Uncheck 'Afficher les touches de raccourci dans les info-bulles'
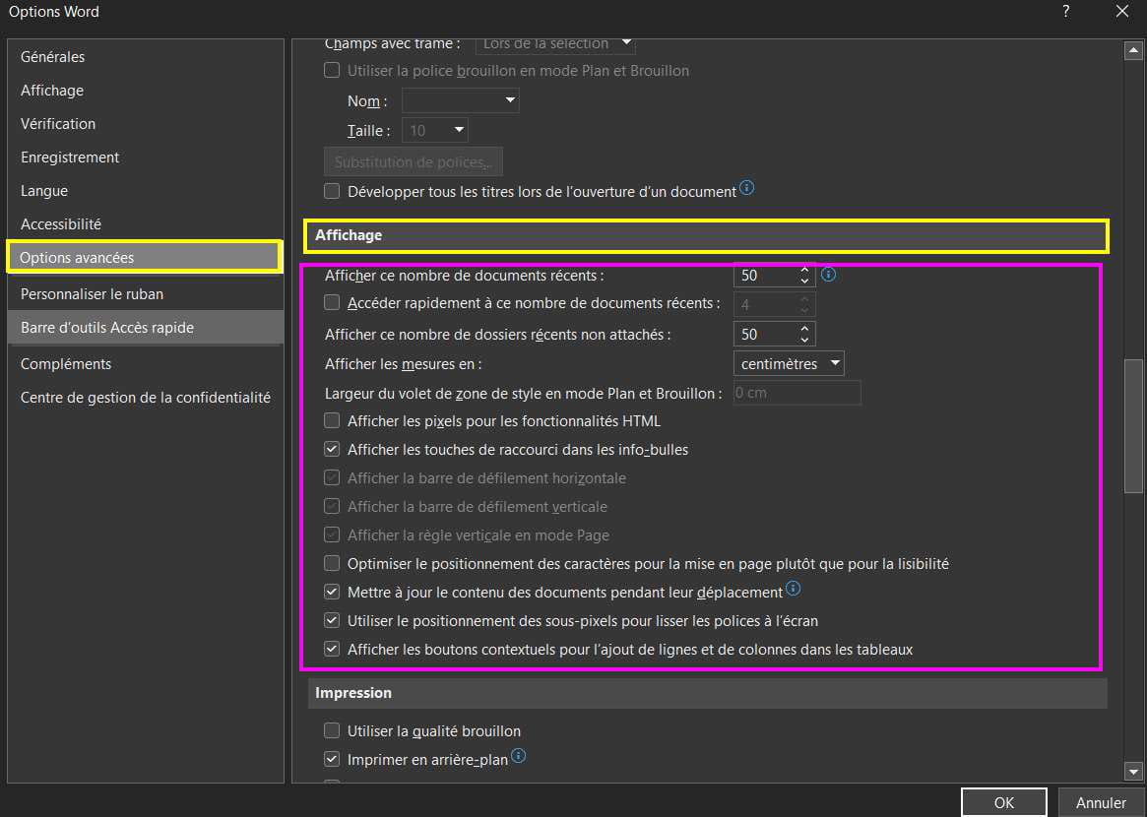The image size is (1147, 817). [332, 449]
